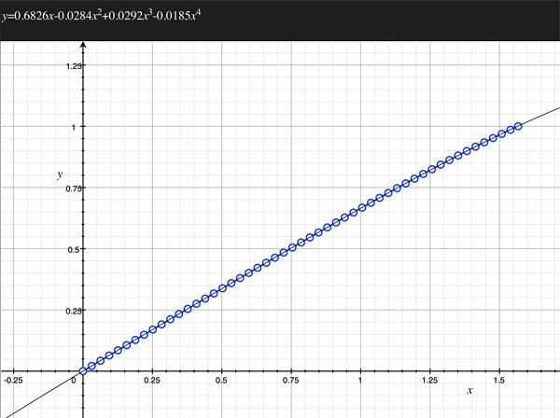Click the x-axis label 0.25
This screenshot has height=418, width=560.
(152, 381)
